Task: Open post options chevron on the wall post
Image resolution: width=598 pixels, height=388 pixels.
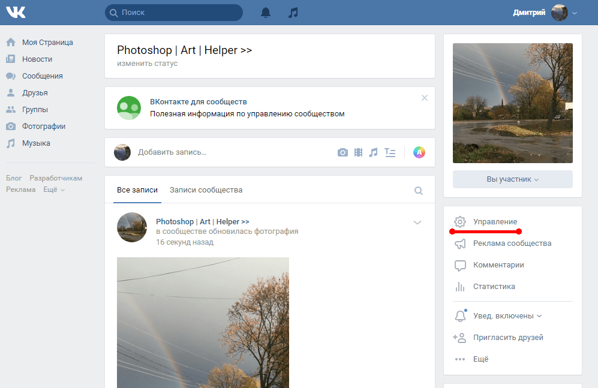Action: tap(417, 222)
